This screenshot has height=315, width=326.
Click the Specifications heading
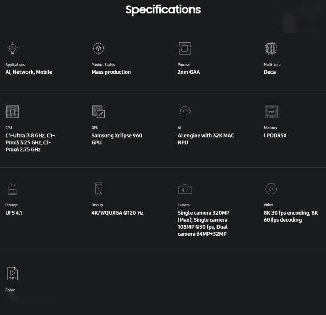(163, 10)
